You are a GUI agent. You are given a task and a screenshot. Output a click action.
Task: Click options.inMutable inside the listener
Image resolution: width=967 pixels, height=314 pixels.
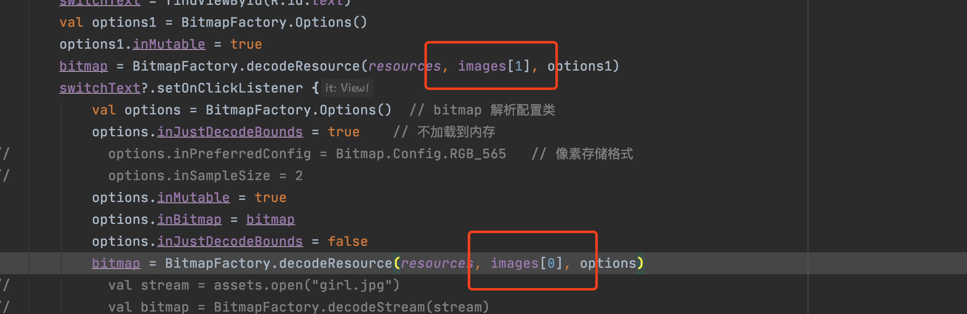[x=161, y=198]
